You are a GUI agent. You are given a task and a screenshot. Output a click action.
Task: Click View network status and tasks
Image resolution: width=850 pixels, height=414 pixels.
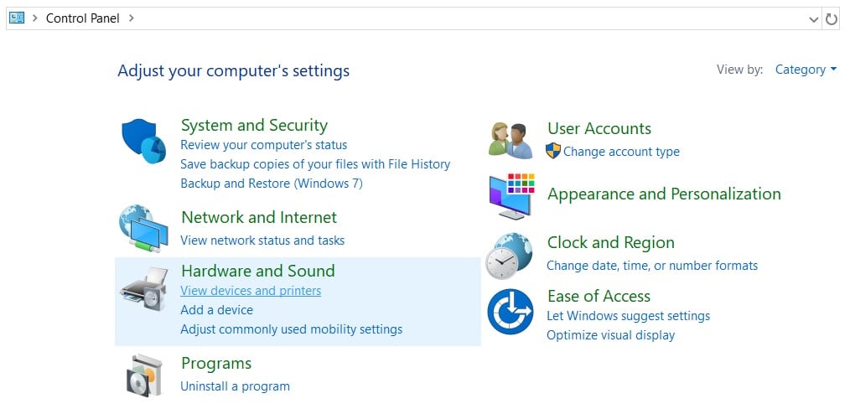click(262, 241)
